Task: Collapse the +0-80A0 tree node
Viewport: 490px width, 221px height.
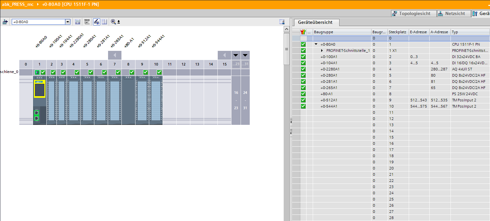Action: [x=316, y=44]
